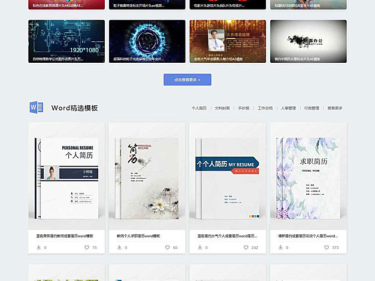Open the Chinese ink style logo video thumbnail

[x=309, y=41]
